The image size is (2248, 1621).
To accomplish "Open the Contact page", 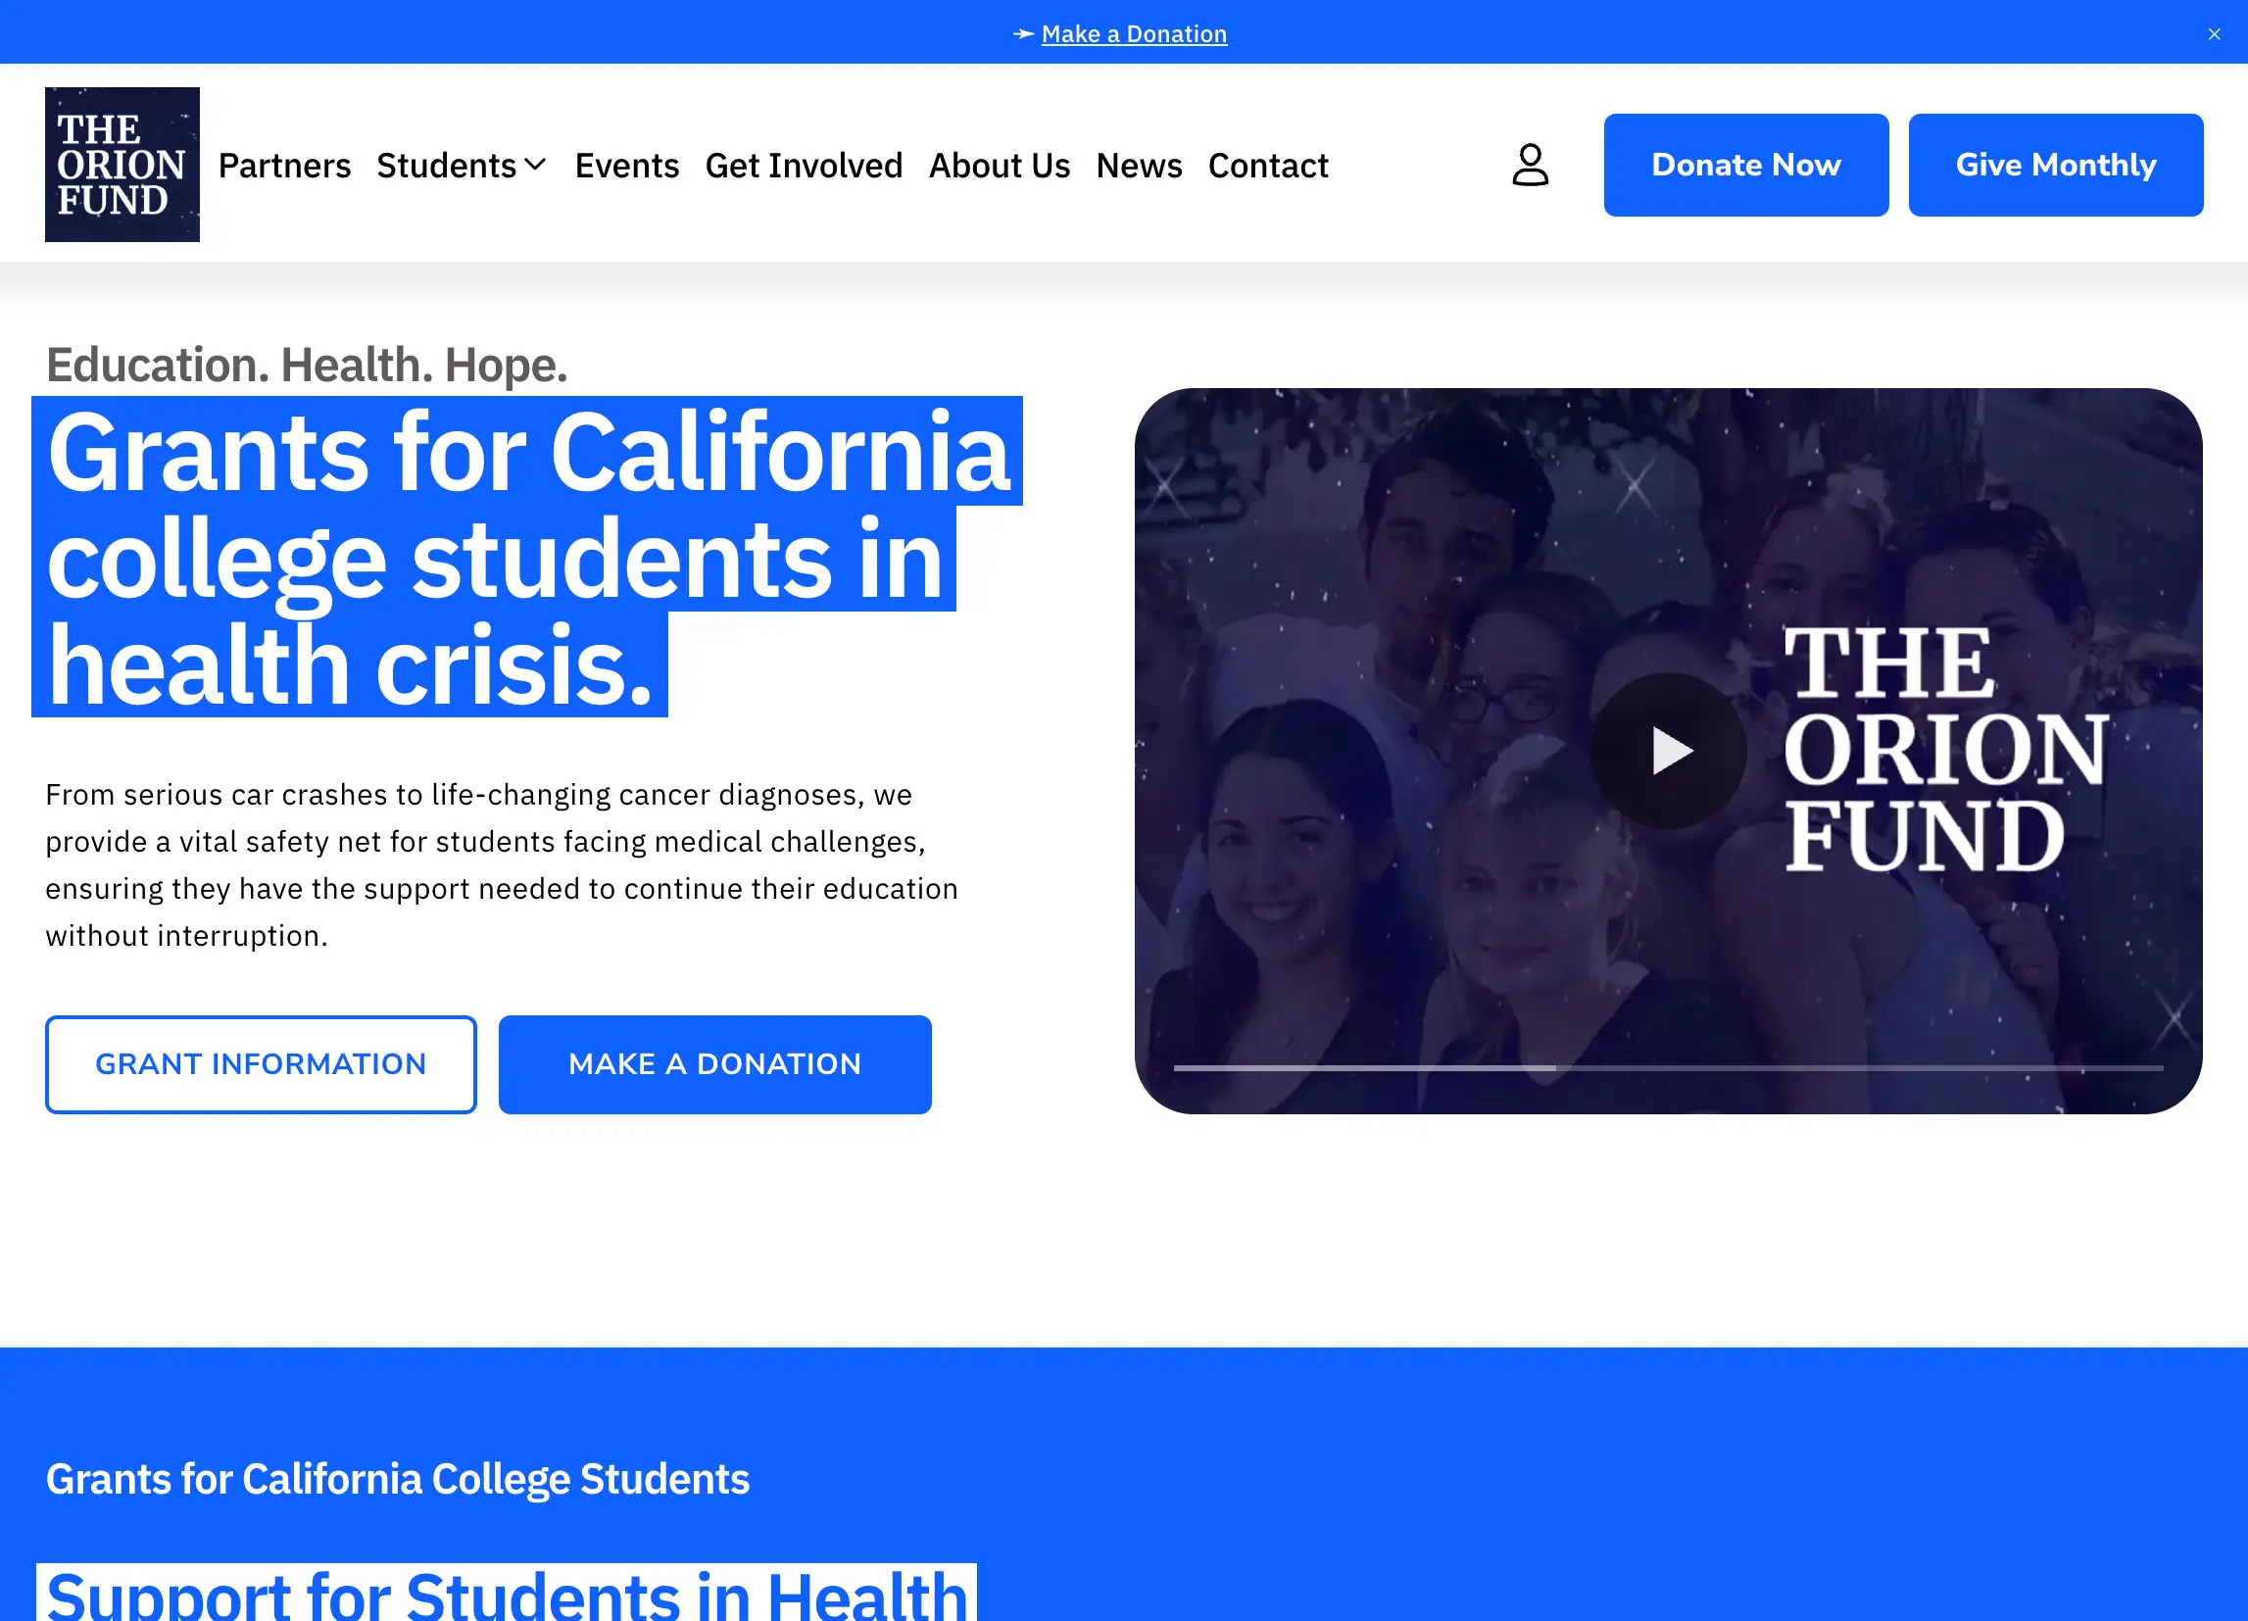I will pyautogui.click(x=1267, y=166).
